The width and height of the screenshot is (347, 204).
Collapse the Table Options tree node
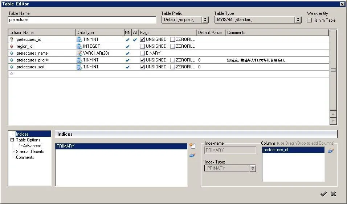pyautogui.click(x=12, y=140)
